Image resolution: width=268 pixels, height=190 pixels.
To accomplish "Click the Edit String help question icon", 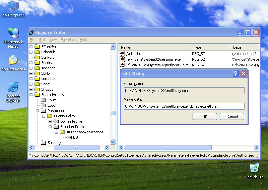I will pos(236,74).
